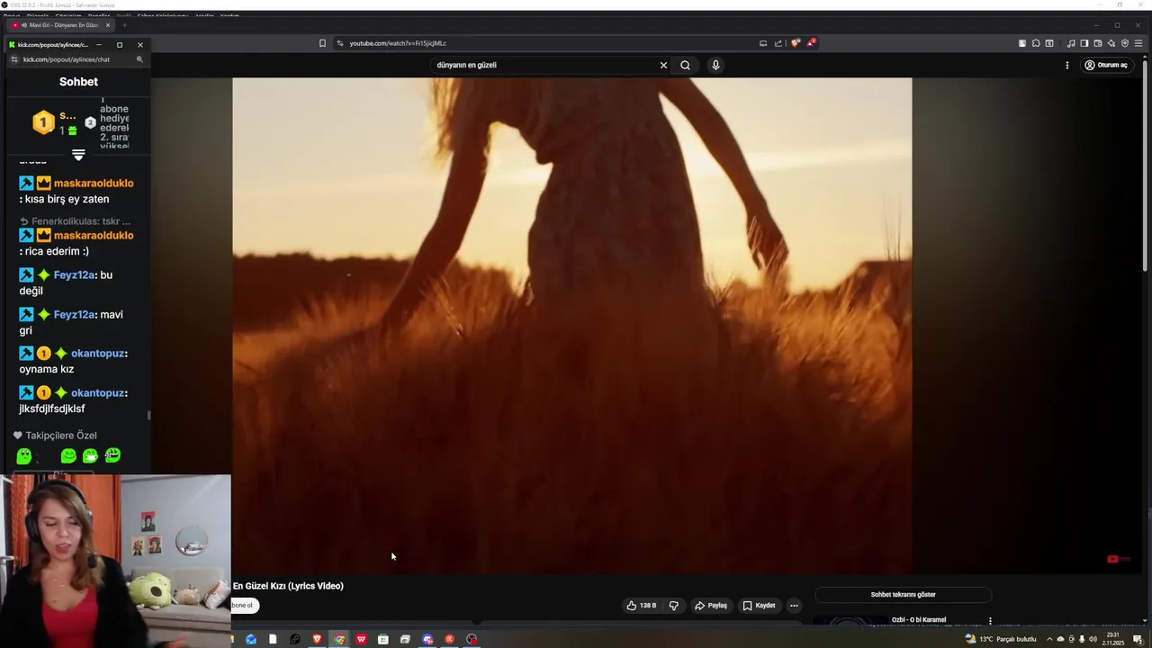
Task: Open Brave Wallet icon in toolbar
Action: coord(1098,43)
